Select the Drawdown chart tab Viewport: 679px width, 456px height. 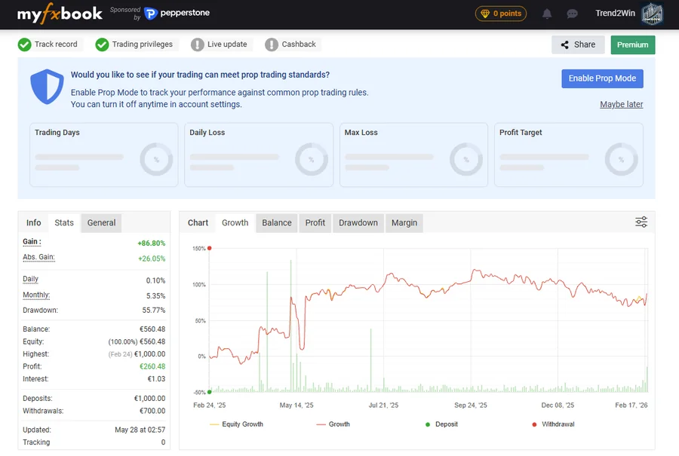tap(358, 223)
